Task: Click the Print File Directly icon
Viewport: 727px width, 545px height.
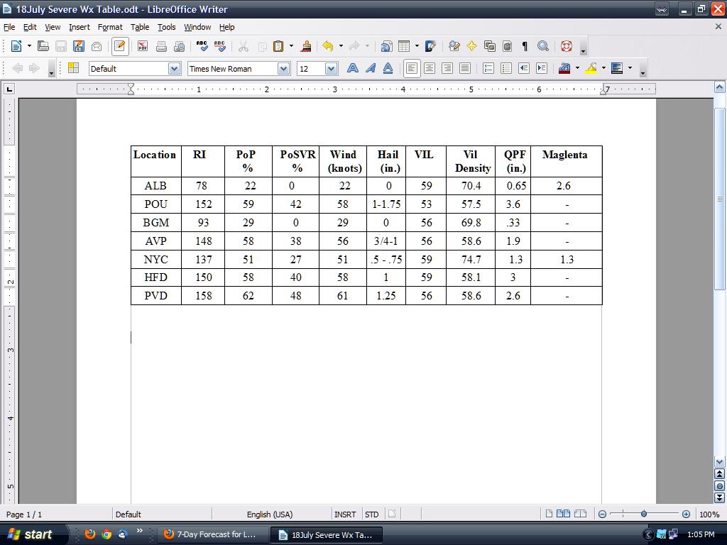Action: (161, 46)
